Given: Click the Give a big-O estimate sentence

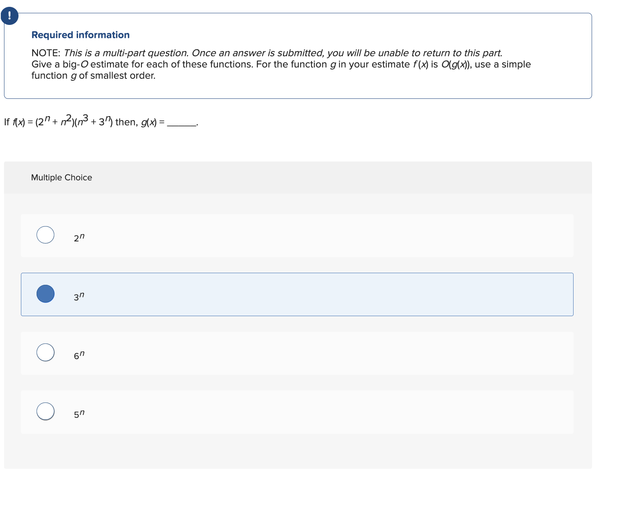Looking at the screenshot, I should [281, 64].
